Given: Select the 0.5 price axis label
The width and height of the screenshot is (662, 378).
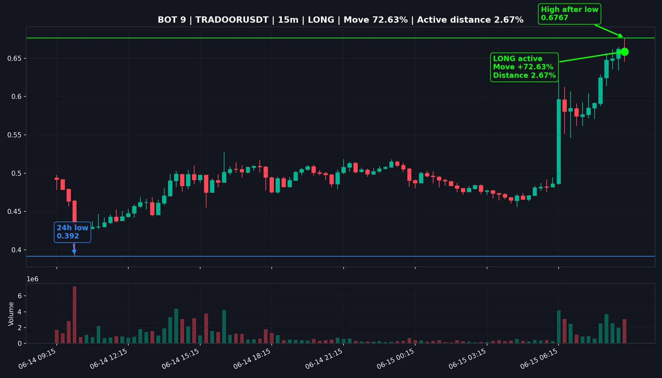Looking at the screenshot, I should 17,174.
